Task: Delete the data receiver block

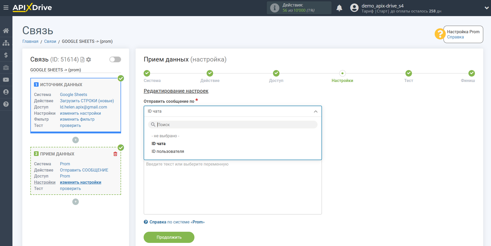Action: (x=115, y=154)
